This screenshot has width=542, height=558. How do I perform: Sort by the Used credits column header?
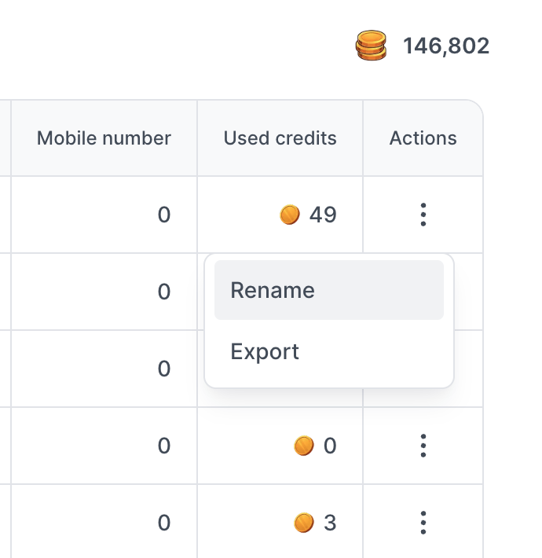pos(280,138)
